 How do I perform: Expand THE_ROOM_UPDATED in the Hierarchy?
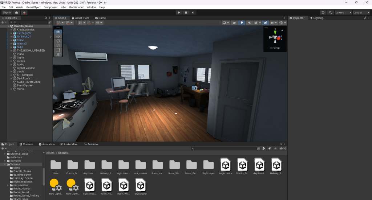pos(11,51)
